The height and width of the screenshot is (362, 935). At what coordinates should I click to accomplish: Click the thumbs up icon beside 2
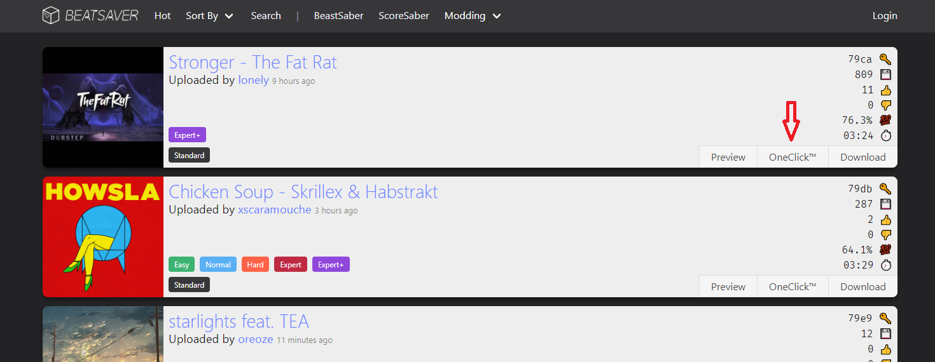coord(885,219)
